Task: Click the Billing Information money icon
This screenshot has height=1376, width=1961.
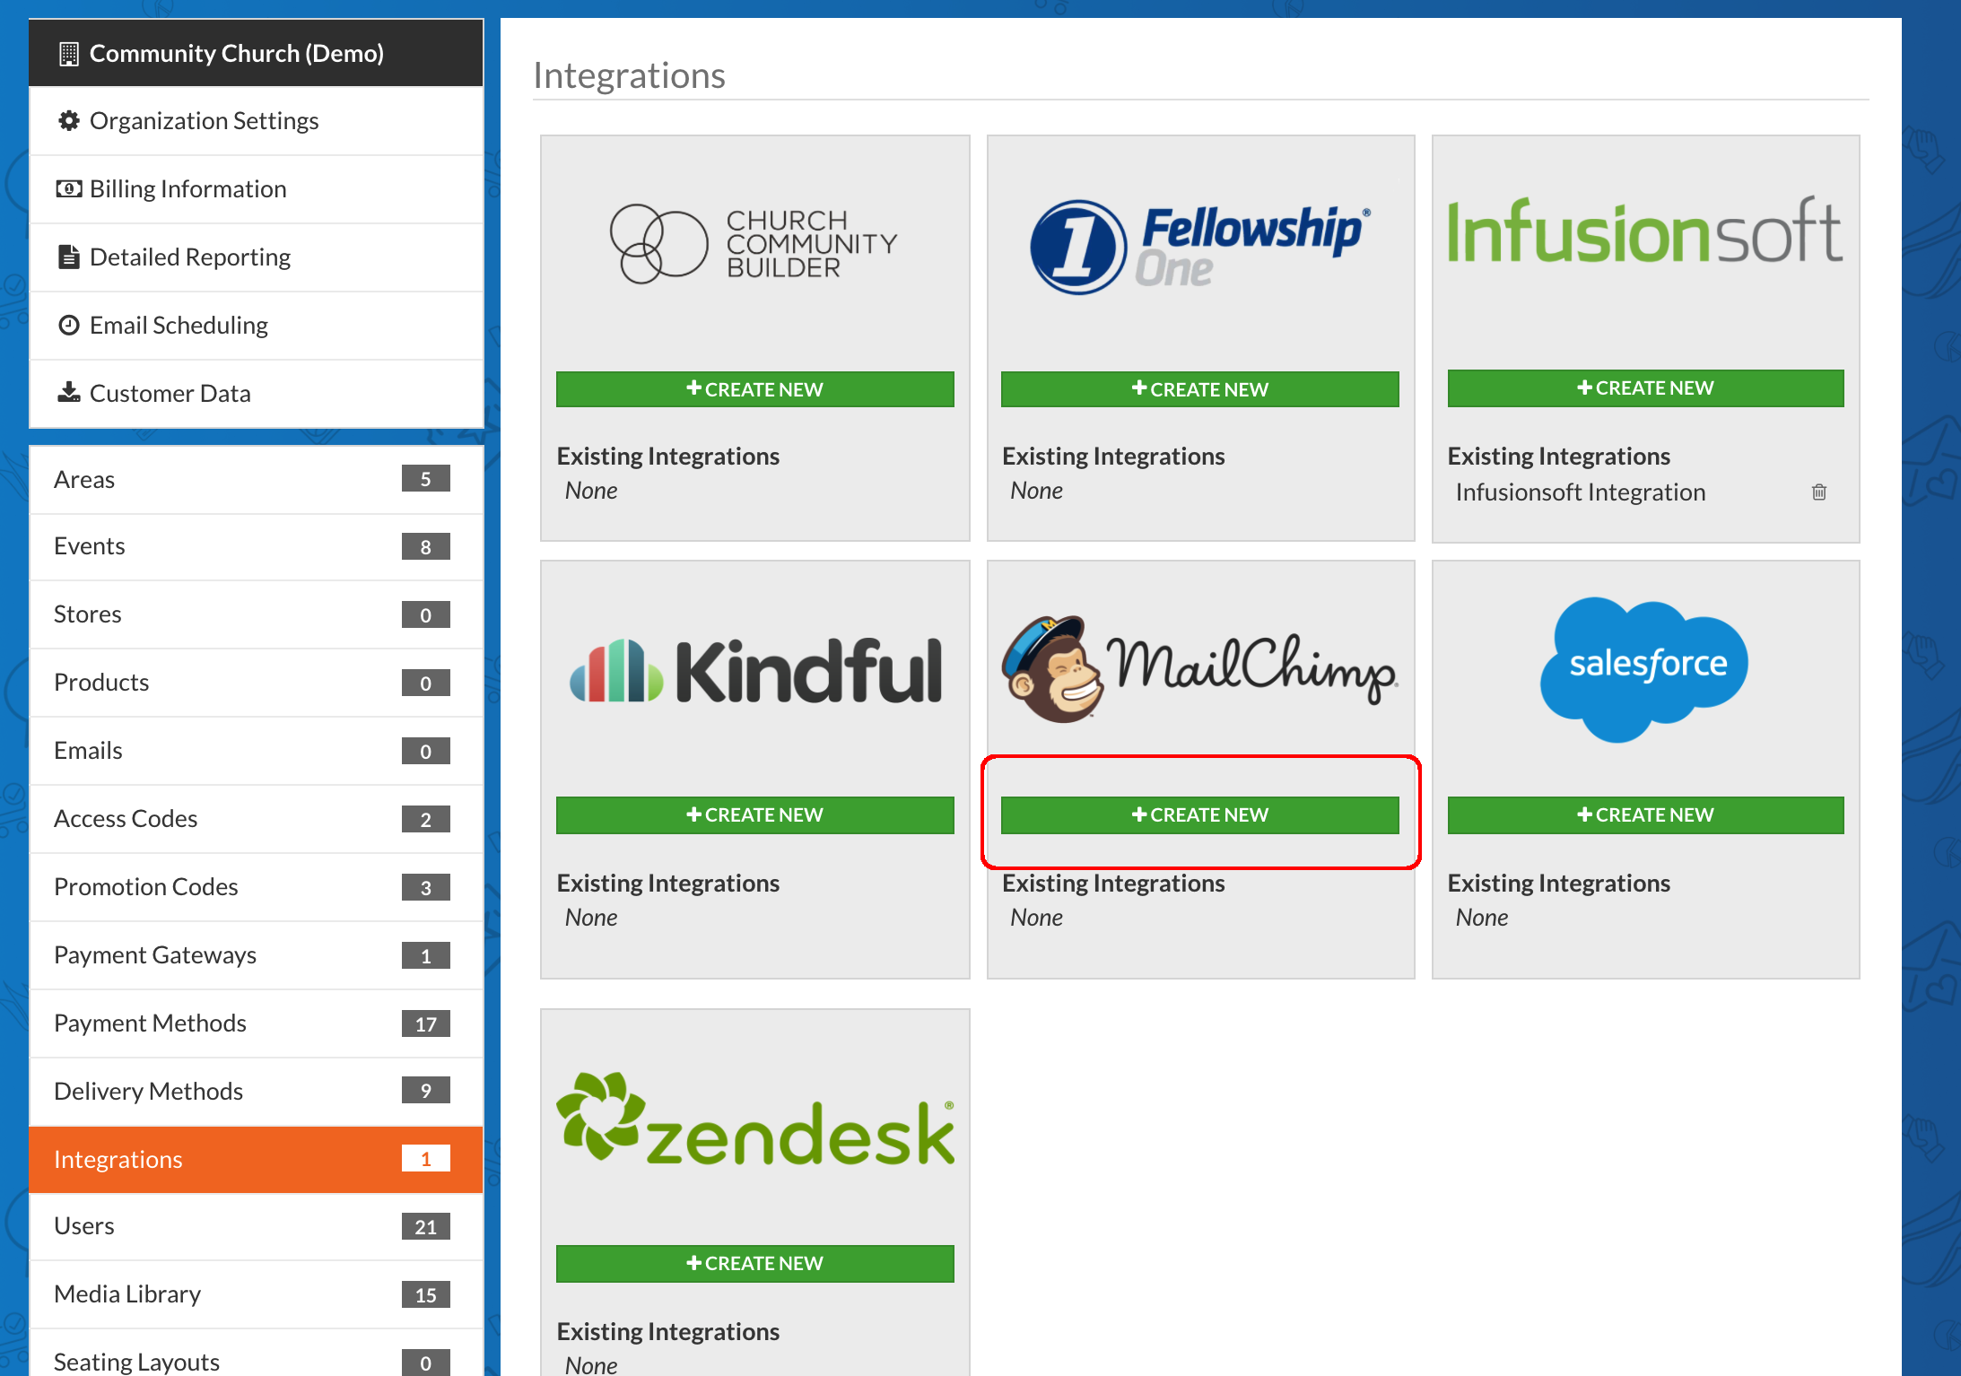Action: [68, 188]
